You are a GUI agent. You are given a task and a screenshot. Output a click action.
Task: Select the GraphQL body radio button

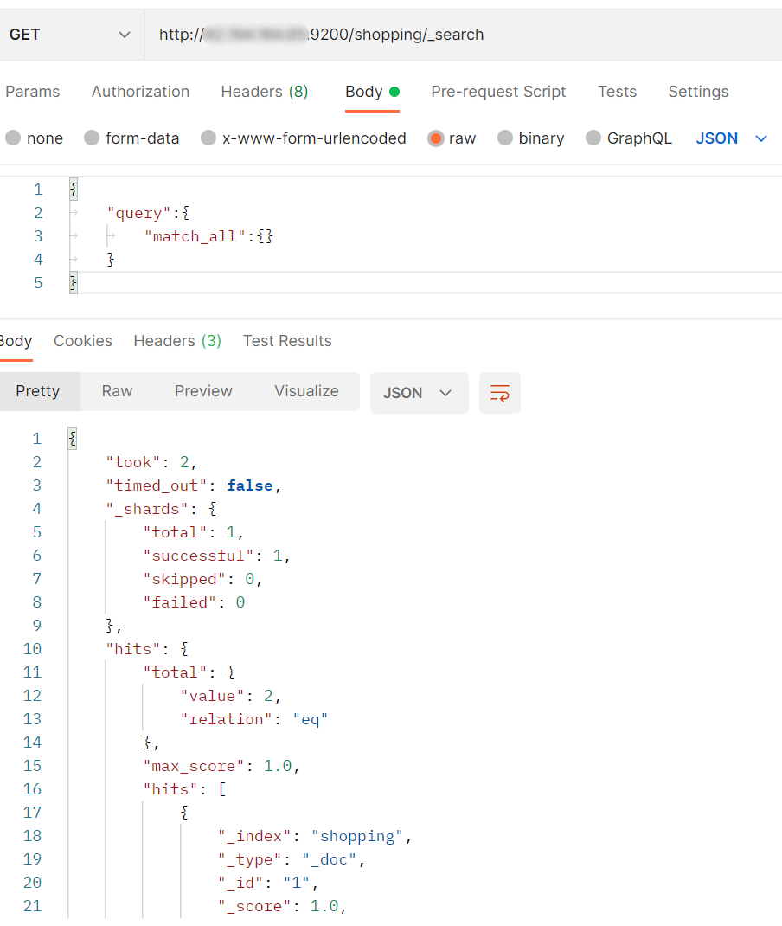tap(593, 138)
